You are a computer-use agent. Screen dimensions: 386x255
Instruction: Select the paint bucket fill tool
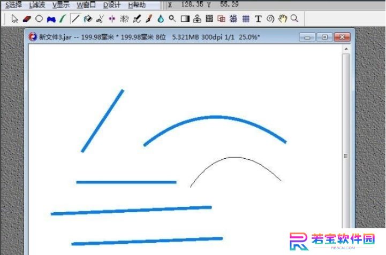[x=88, y=19]
